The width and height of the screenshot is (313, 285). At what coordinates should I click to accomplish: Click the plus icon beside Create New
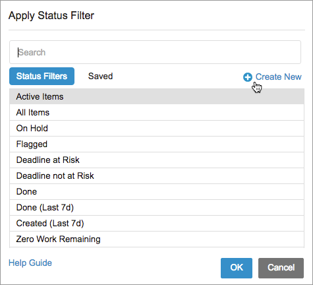point(248,77)
